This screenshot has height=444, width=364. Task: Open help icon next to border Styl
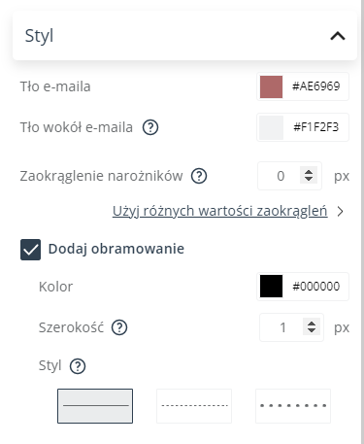click(78, 366)
